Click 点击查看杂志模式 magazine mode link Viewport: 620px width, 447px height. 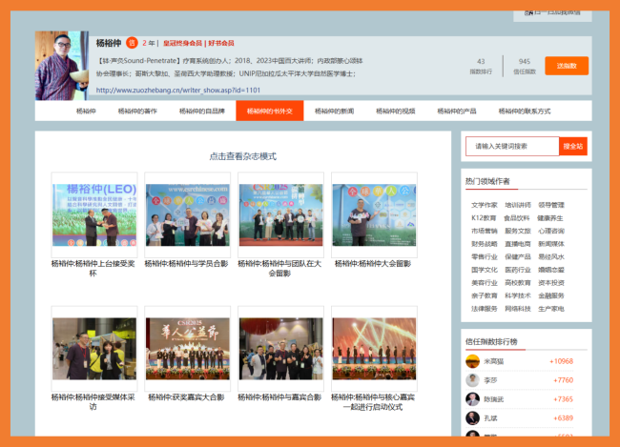coord(242,155)
